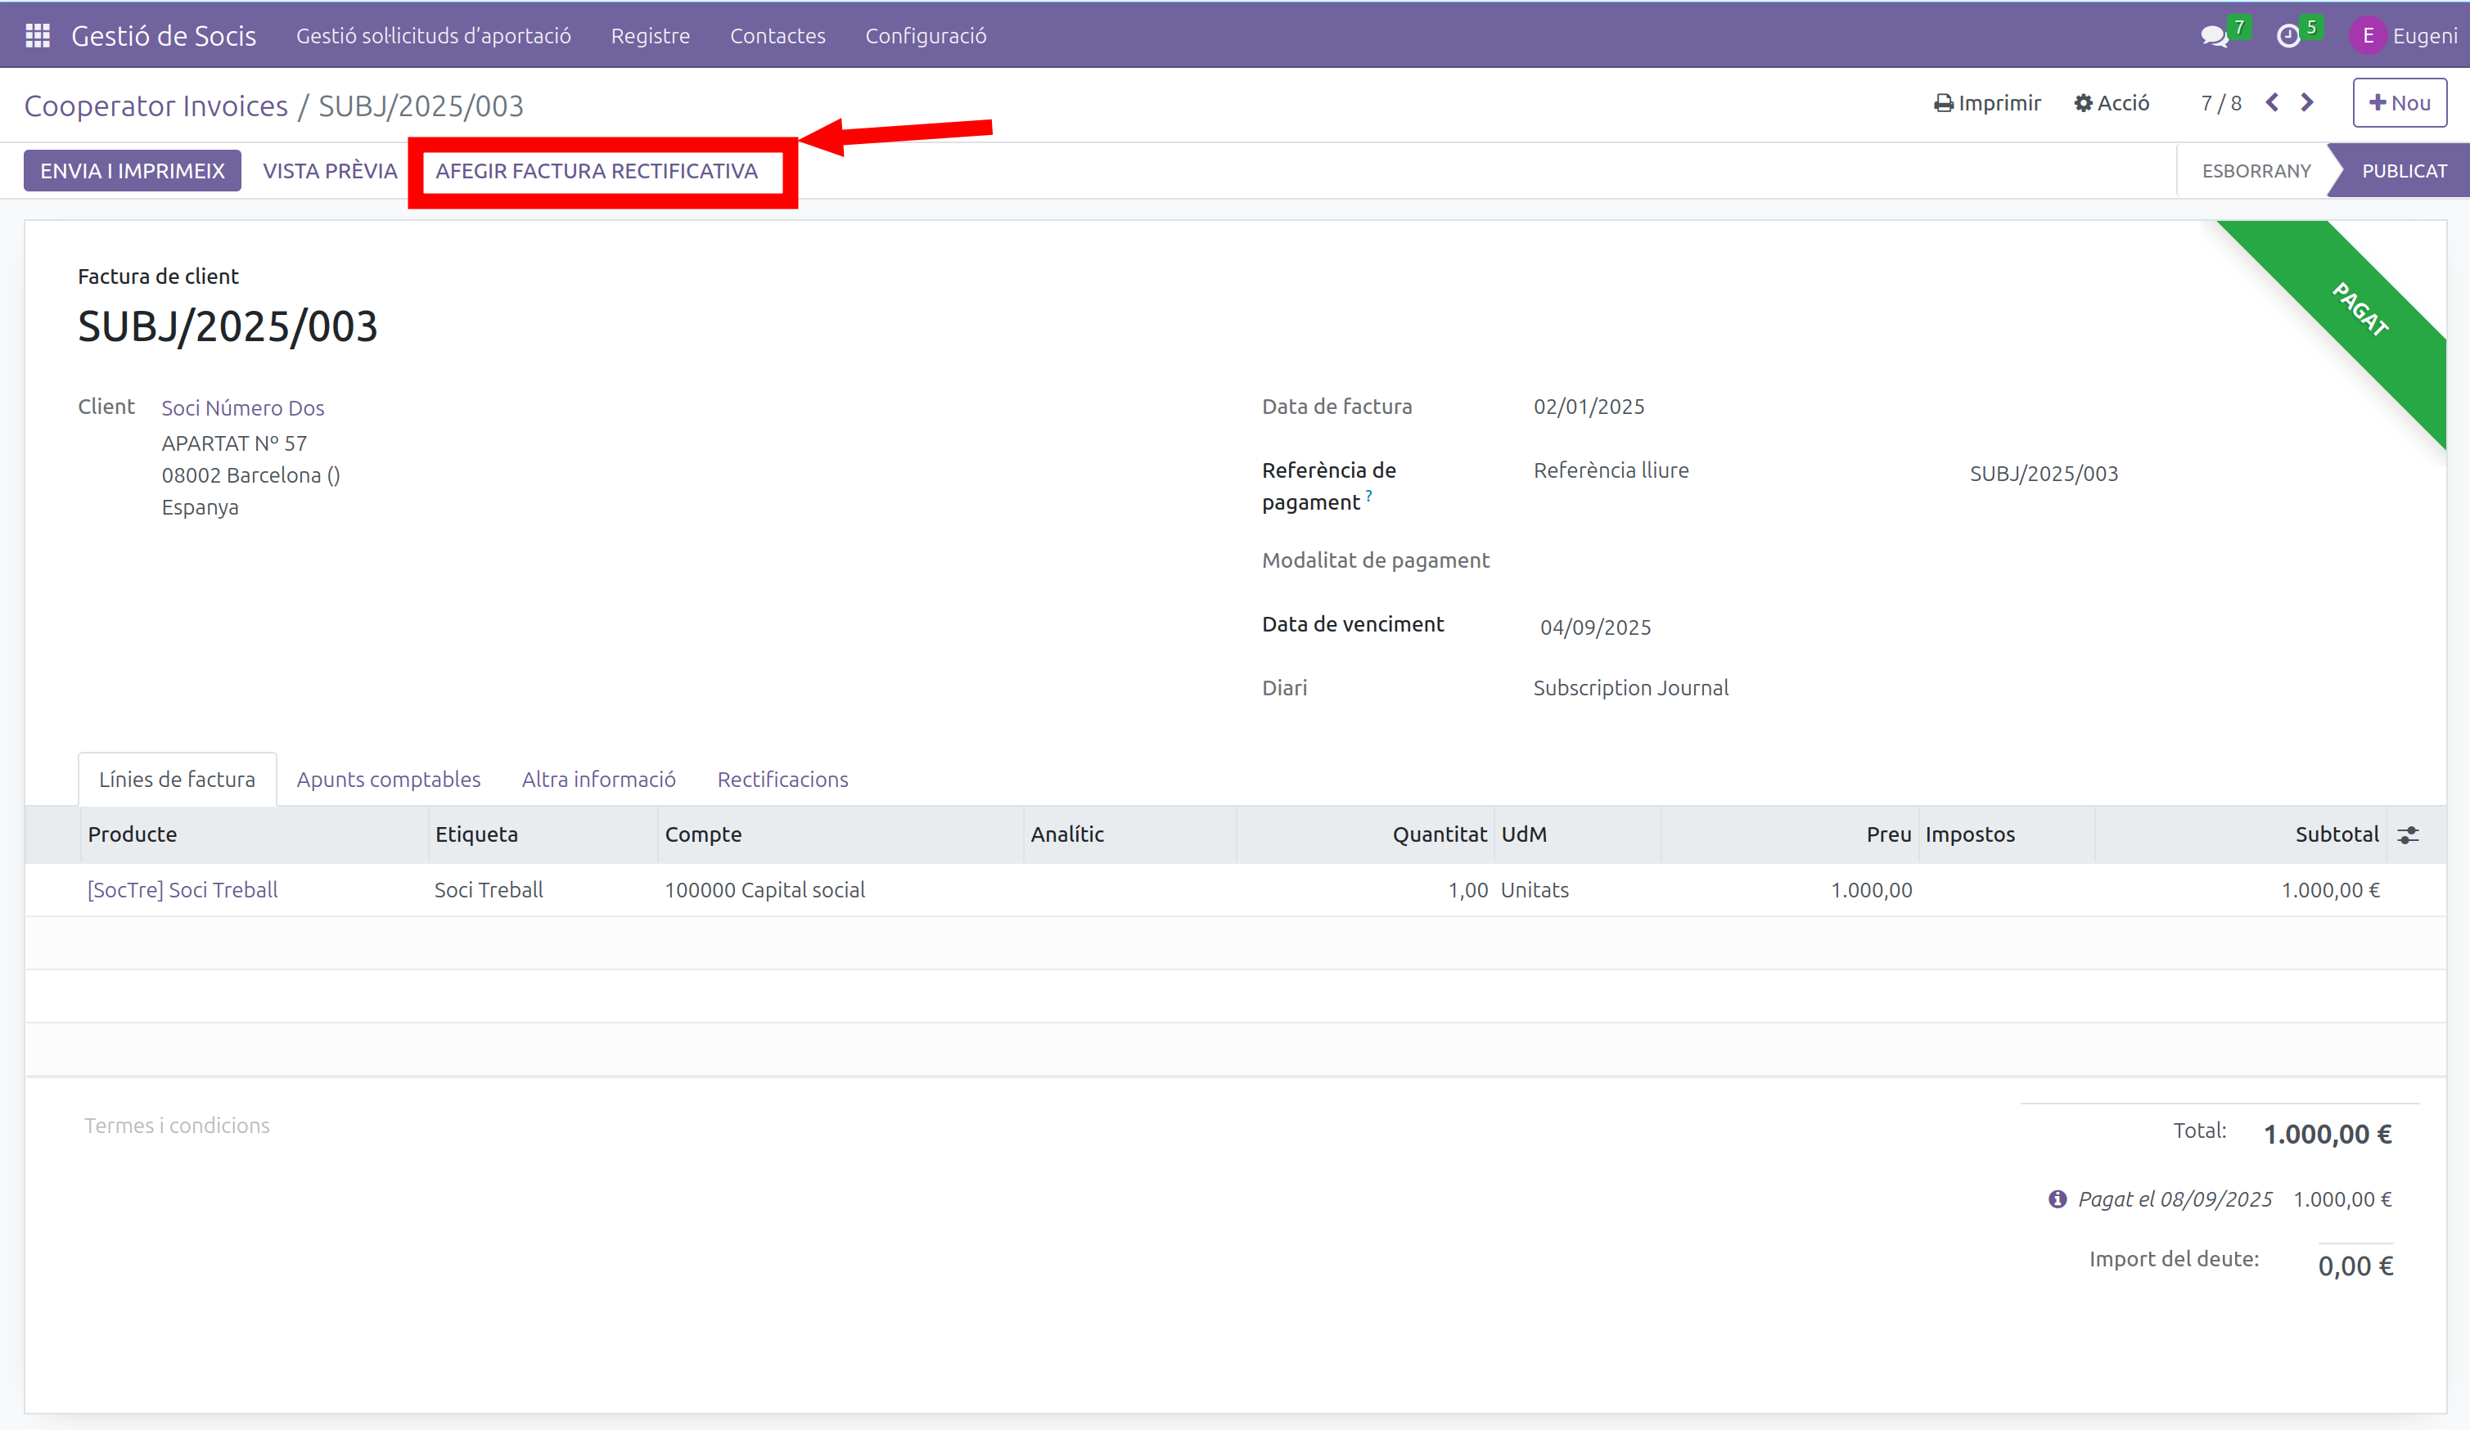Switch to the Rectificacions tab
This screenshot has width=2470, height=1430.
(x=782, y=780)
